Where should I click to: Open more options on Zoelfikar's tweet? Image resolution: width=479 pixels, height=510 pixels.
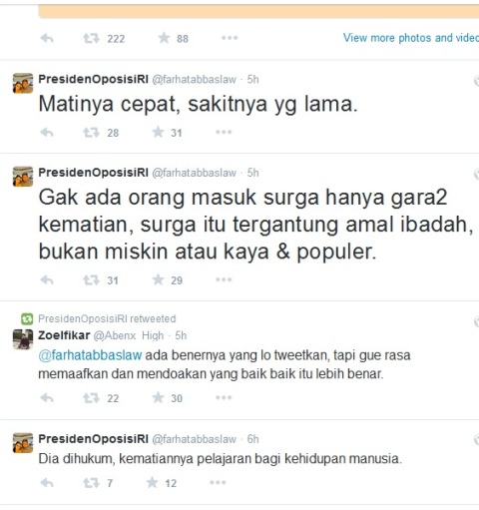click(x=224, y=398)
